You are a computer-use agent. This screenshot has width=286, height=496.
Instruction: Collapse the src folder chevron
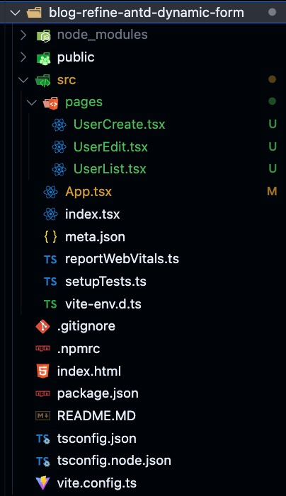(x=23, y=80)
